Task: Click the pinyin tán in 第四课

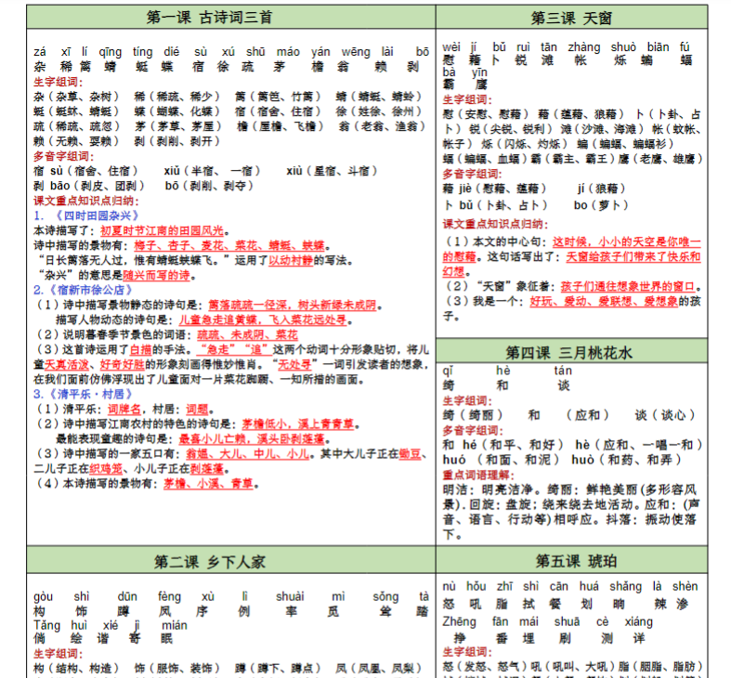Action: [x=563, y=371]
